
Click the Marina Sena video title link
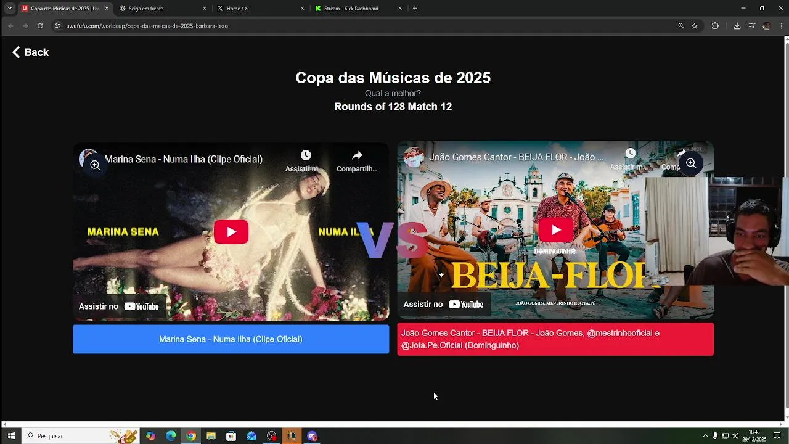184,159
